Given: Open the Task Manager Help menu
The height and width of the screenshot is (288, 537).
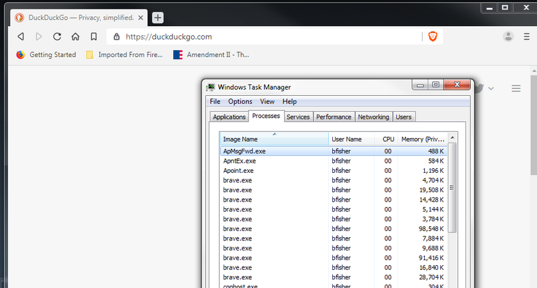Looking at the screenshot, I should click(x=289, y=101).
